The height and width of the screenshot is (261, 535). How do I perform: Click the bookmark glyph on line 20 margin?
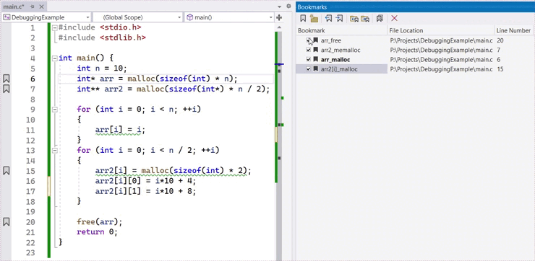click(x=6, y=222)
